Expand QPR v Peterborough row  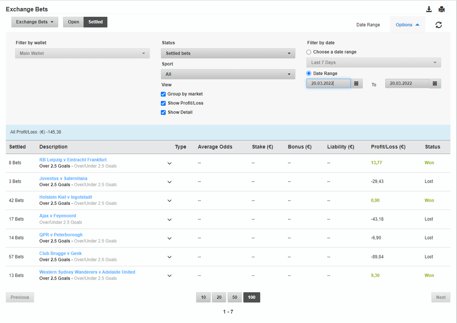pyautogui.click(x=169, y=238)
